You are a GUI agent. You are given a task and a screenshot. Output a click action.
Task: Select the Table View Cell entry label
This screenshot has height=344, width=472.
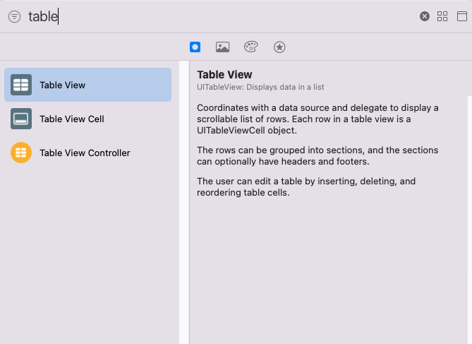tap(72, 119)
